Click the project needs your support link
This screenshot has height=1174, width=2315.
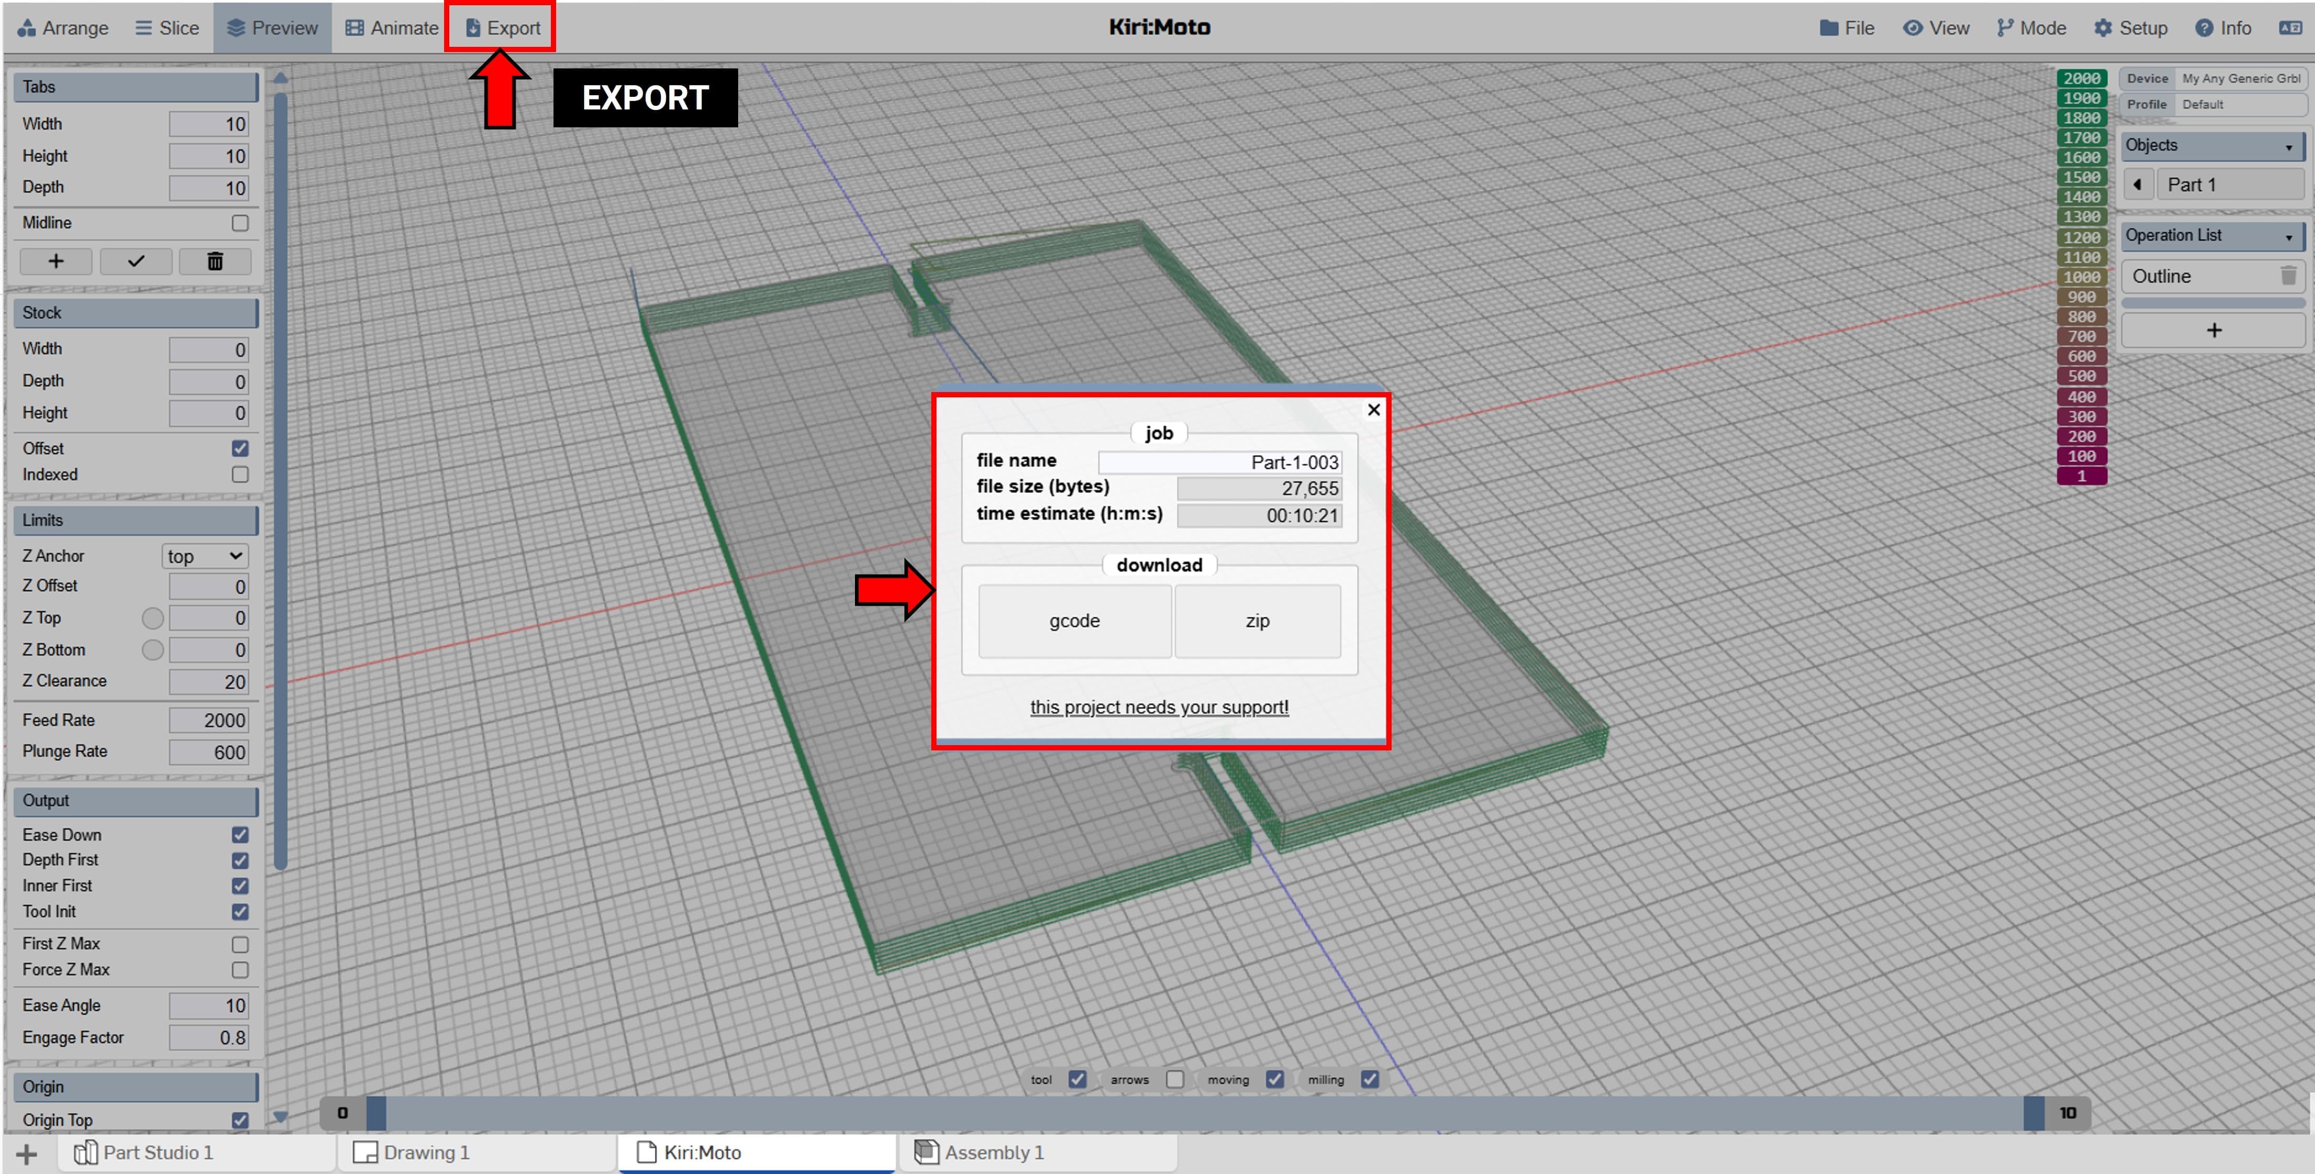1159,707
